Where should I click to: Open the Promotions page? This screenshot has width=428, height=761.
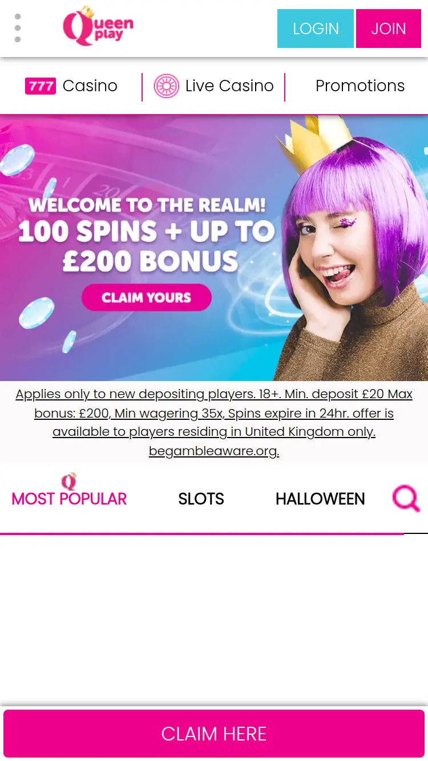click(x=360, y=86)
